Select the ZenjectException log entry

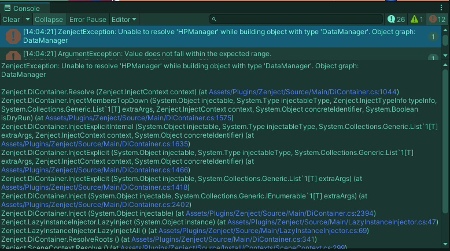pyautogui.click(x=220, y=36)
